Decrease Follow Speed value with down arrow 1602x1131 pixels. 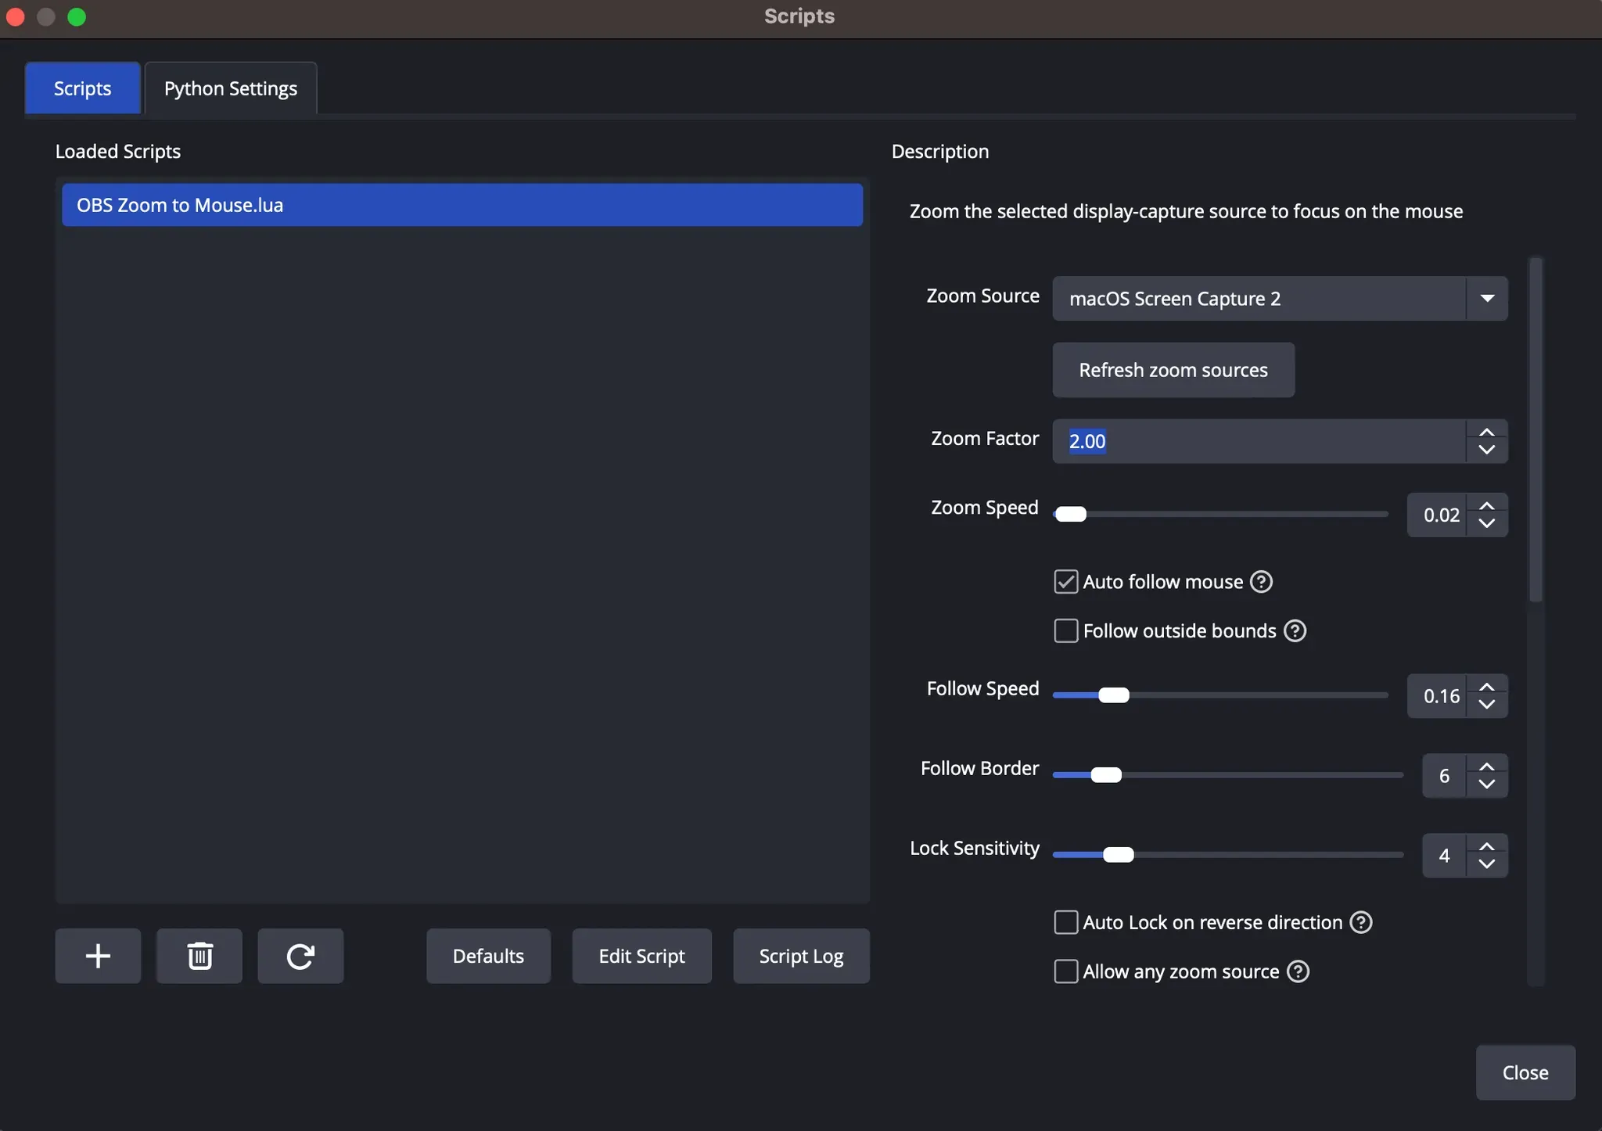[1487, 705]
